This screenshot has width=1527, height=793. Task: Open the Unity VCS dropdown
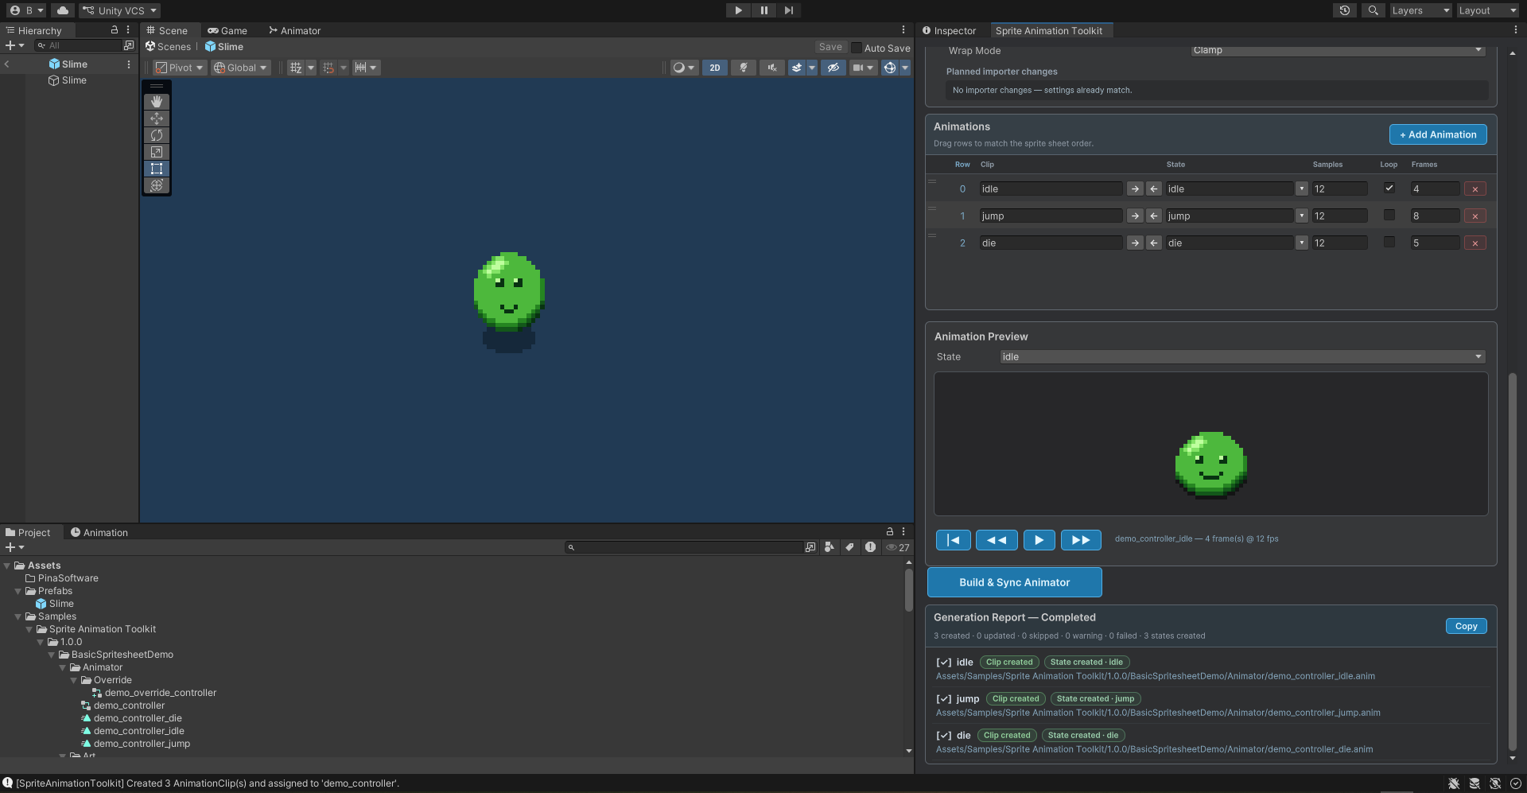(x=119, y=10)
